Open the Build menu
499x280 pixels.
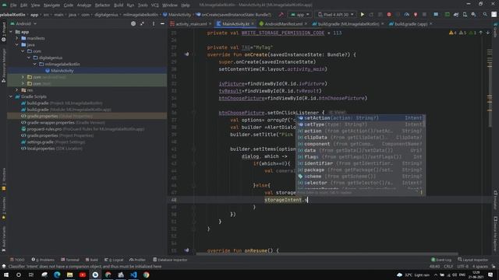point(119,5)
